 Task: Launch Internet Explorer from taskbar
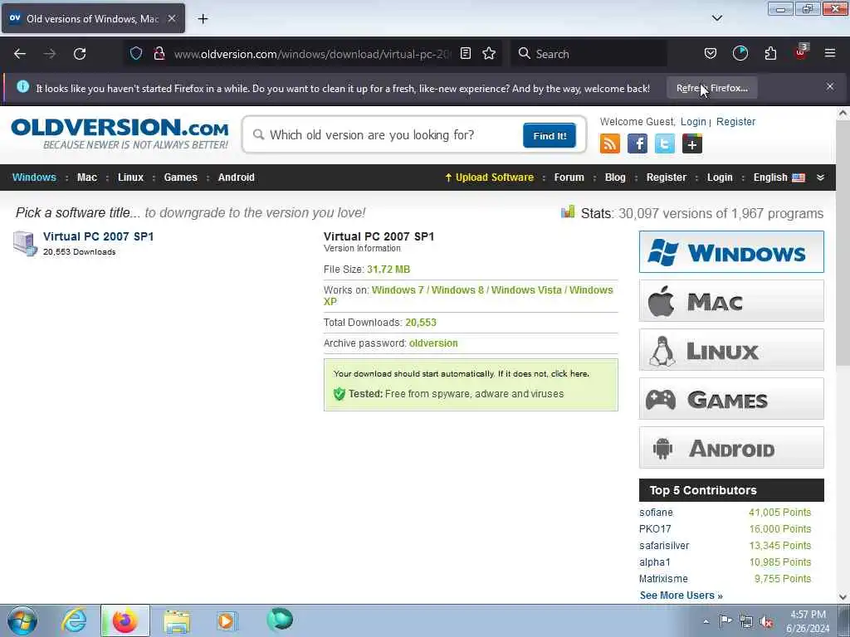74,620
